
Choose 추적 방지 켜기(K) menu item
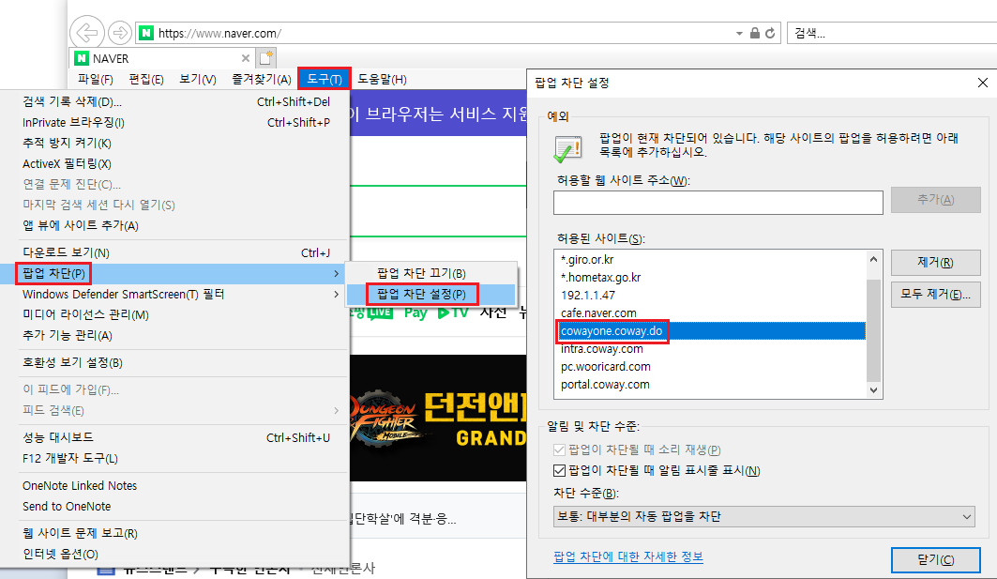(176, 144)
